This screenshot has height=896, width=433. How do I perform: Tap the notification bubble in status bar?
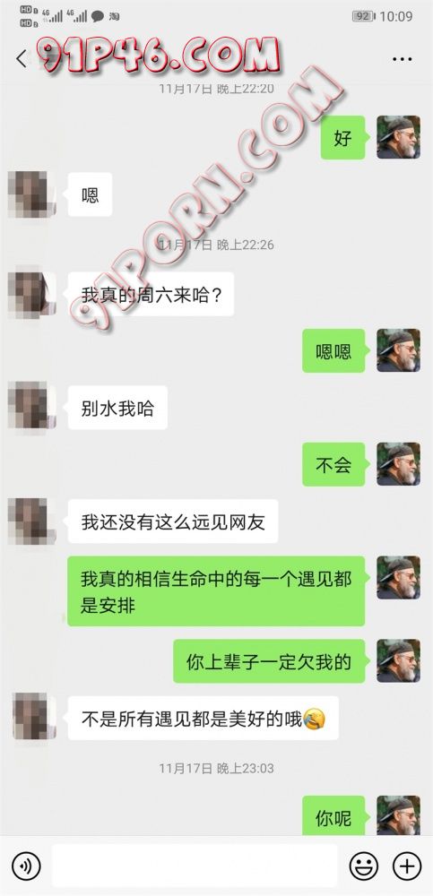point(98,16)
